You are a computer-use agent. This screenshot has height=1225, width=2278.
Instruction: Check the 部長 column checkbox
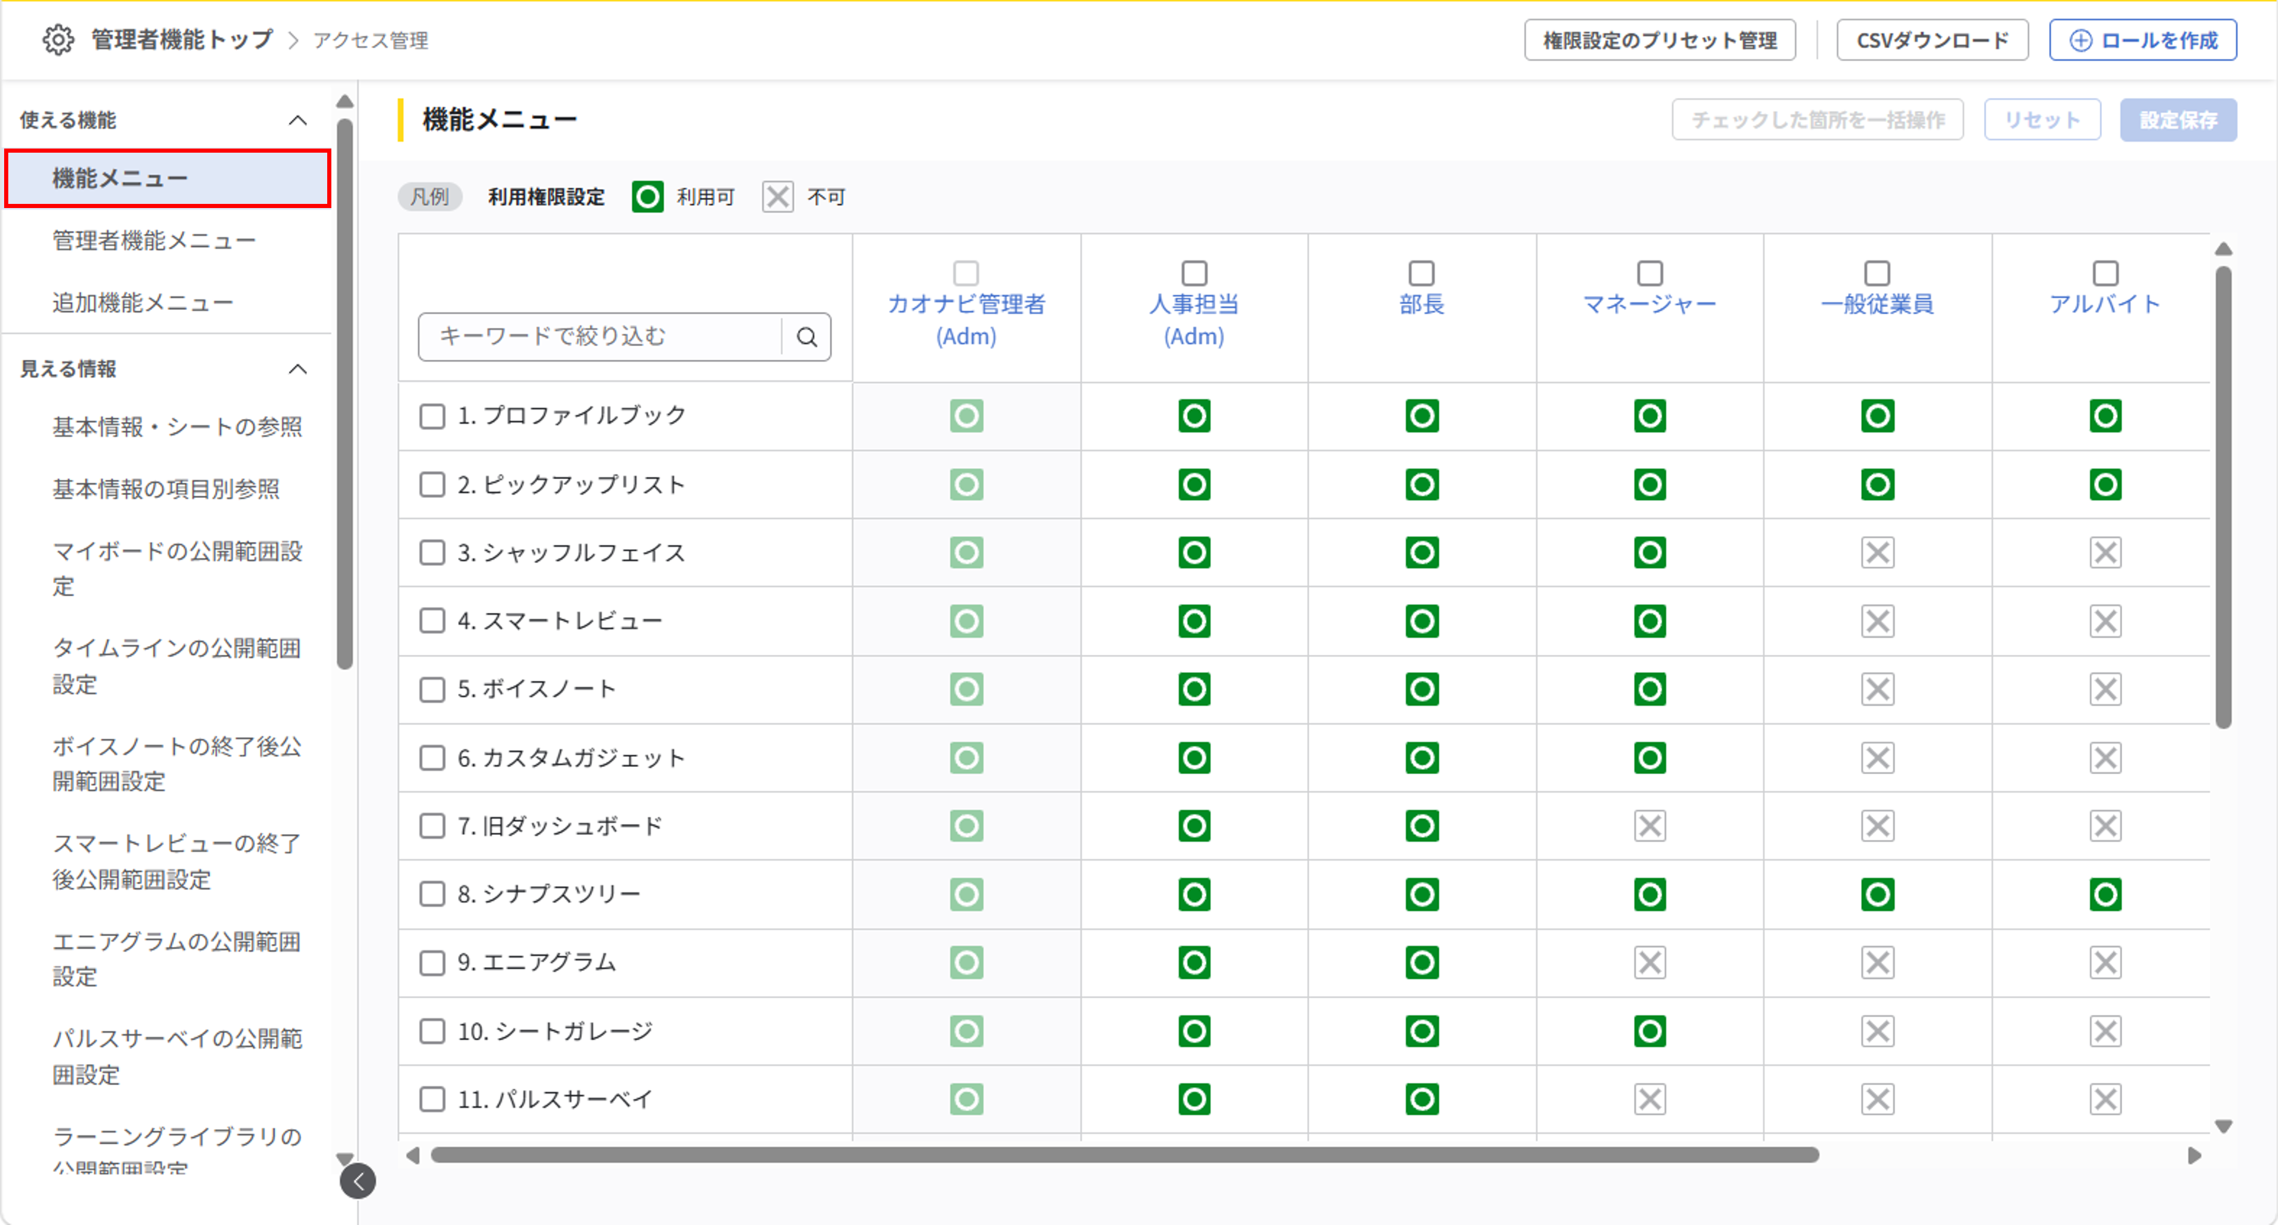coord(1422,272)
